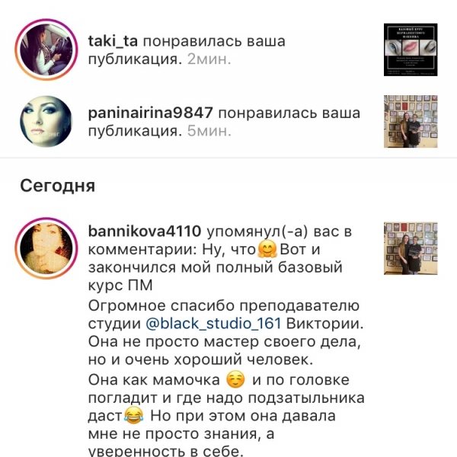Open the permanent makeup course post thumbnail
457x457 pixels.
point(411,50)
